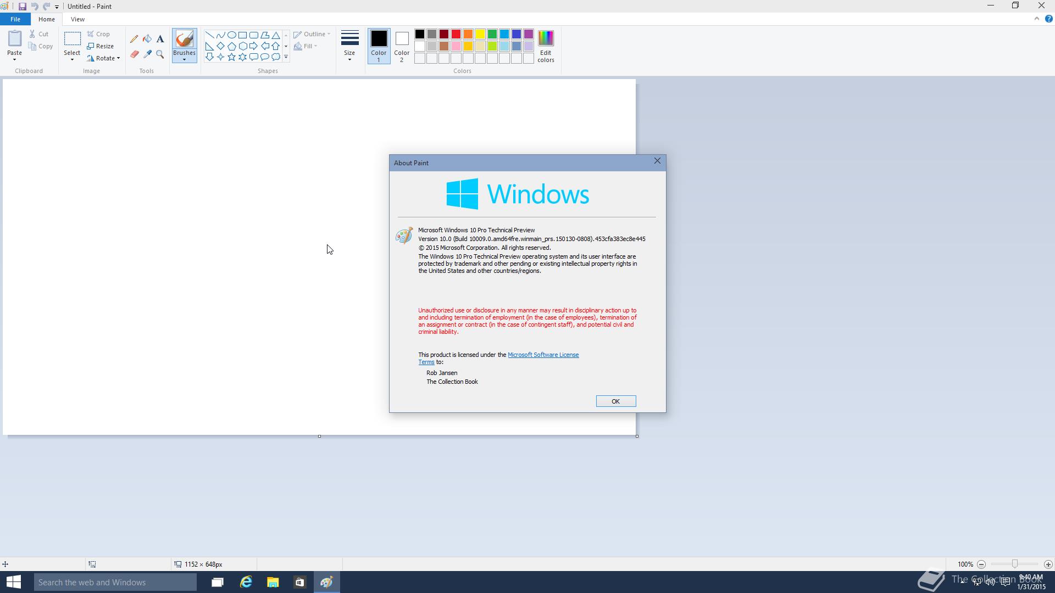The image size is (1055, 593).
Task: Click the zoom slider thumb
Action: pos(1015,564)
